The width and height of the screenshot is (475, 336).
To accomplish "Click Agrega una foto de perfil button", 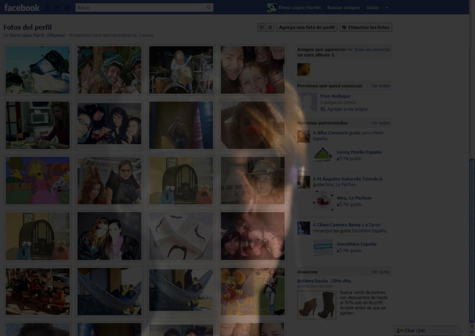I will [x=307, y=27].
